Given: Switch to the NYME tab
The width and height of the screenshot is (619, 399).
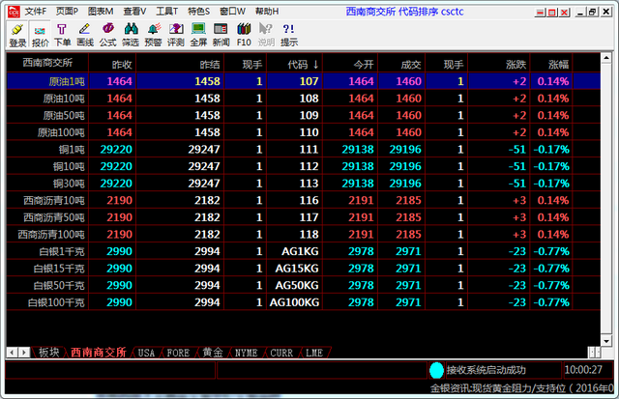Looking at the screenshot, I should pyautogui.click(x=247, y=353).
